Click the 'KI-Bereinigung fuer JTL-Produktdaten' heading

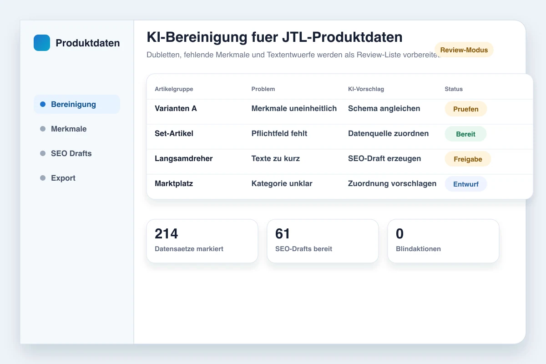(x=274, y=37)
